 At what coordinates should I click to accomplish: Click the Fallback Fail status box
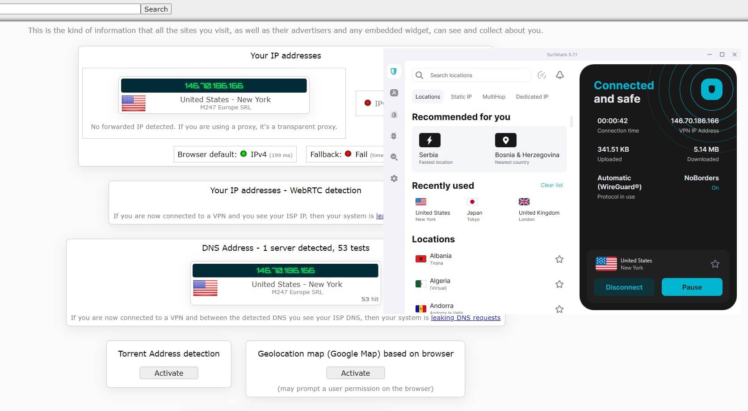click(345, 154)
